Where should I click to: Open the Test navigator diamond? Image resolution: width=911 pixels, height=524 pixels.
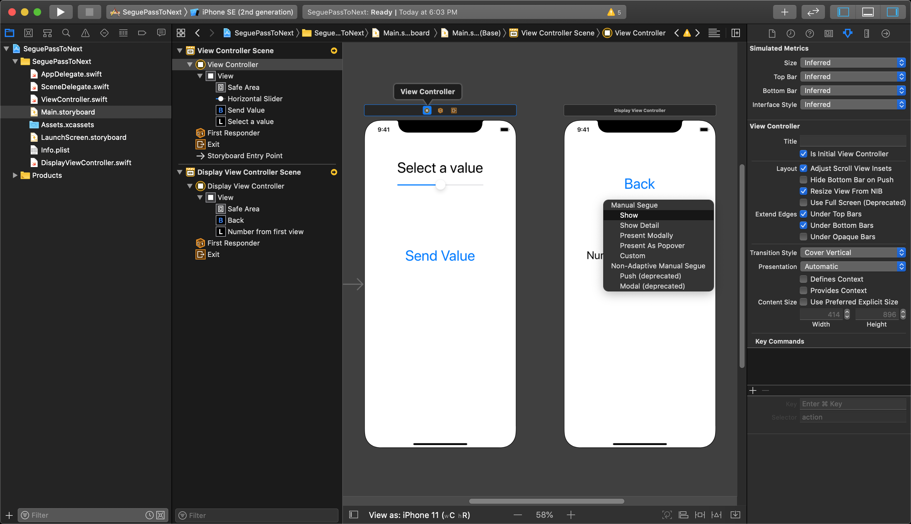tap(104, 33)
